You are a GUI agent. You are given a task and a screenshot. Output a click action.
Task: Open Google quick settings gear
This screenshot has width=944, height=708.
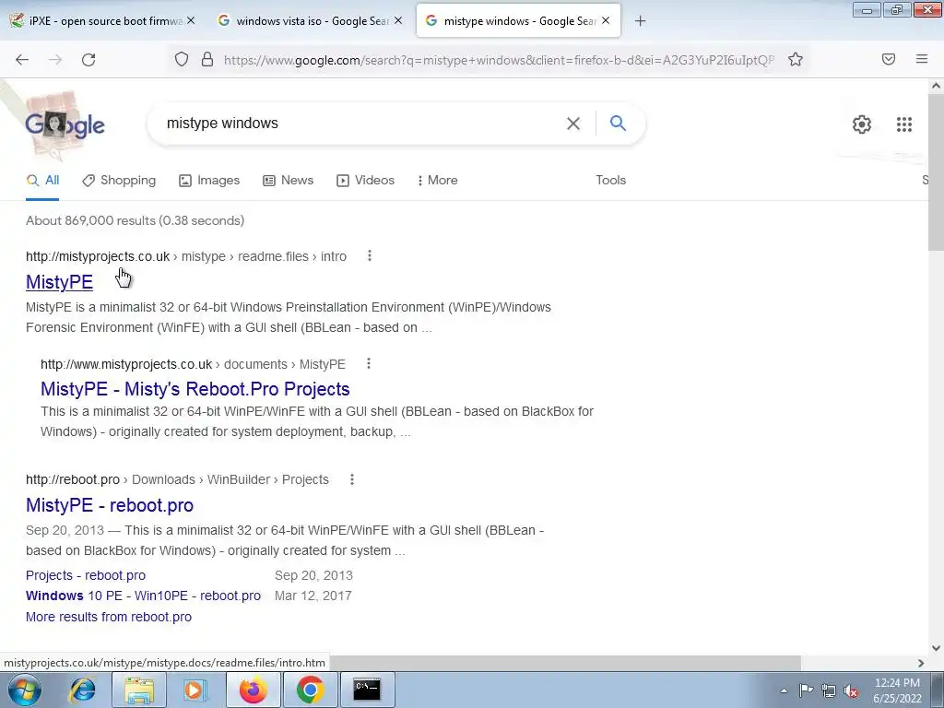coord(862,124)
